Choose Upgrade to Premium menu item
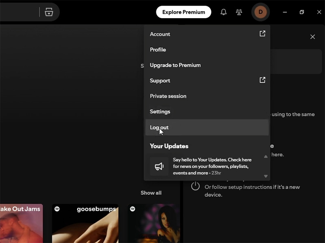This screenshot has height=243, width=325. coord(207,65)
